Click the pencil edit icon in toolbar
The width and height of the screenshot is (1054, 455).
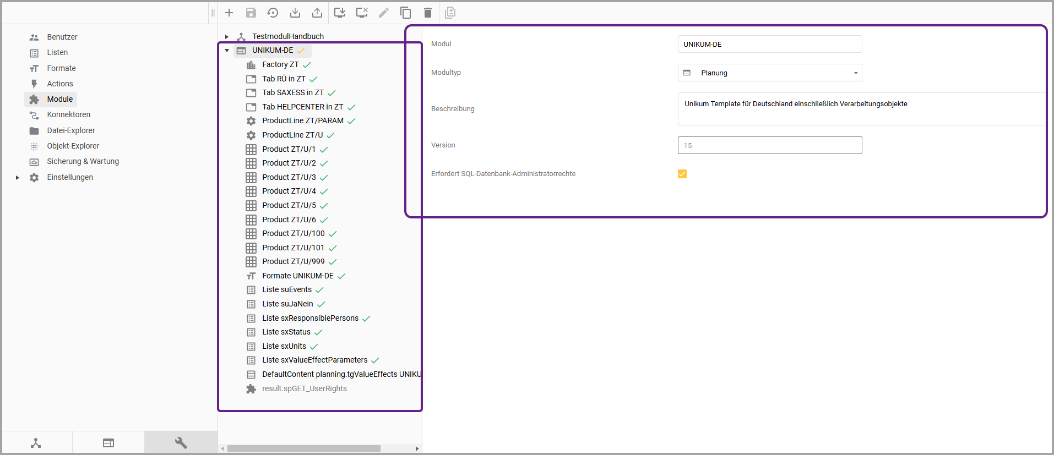point(384,13)
